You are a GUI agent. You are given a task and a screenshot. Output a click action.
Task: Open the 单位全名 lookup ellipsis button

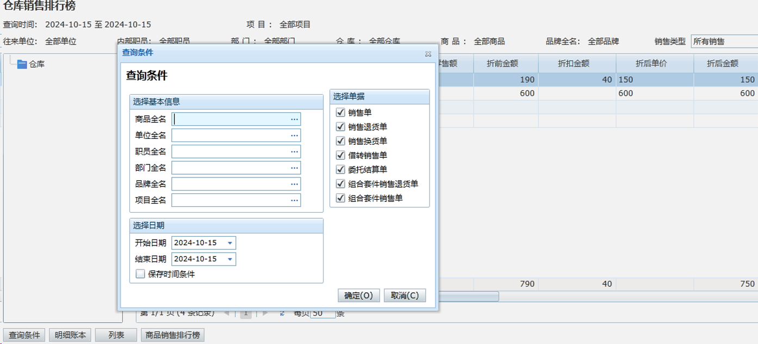294,136
